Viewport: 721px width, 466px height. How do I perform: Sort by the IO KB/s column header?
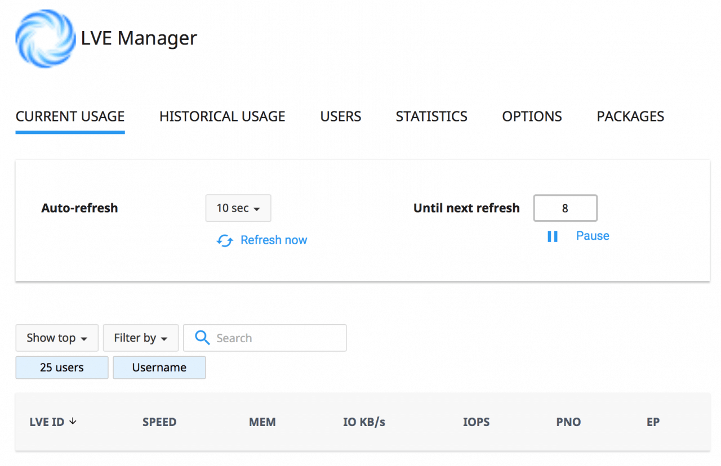pos(364,422)
